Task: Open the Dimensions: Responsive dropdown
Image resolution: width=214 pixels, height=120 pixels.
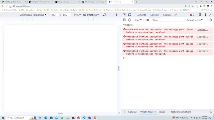Action: pyautogui.click(x=33, y=15)
